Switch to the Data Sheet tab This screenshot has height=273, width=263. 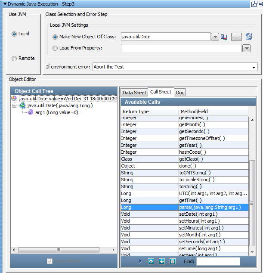pos(134,93)
